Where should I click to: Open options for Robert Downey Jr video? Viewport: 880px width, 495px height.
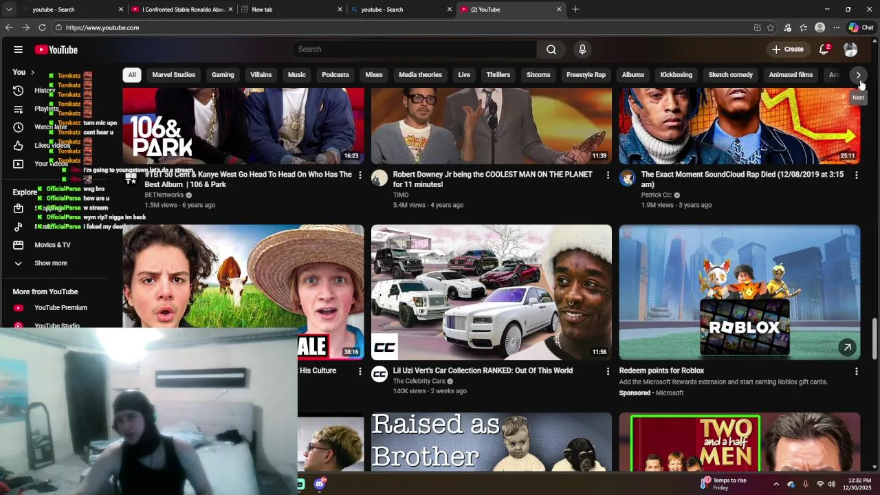tap(608, 175)
